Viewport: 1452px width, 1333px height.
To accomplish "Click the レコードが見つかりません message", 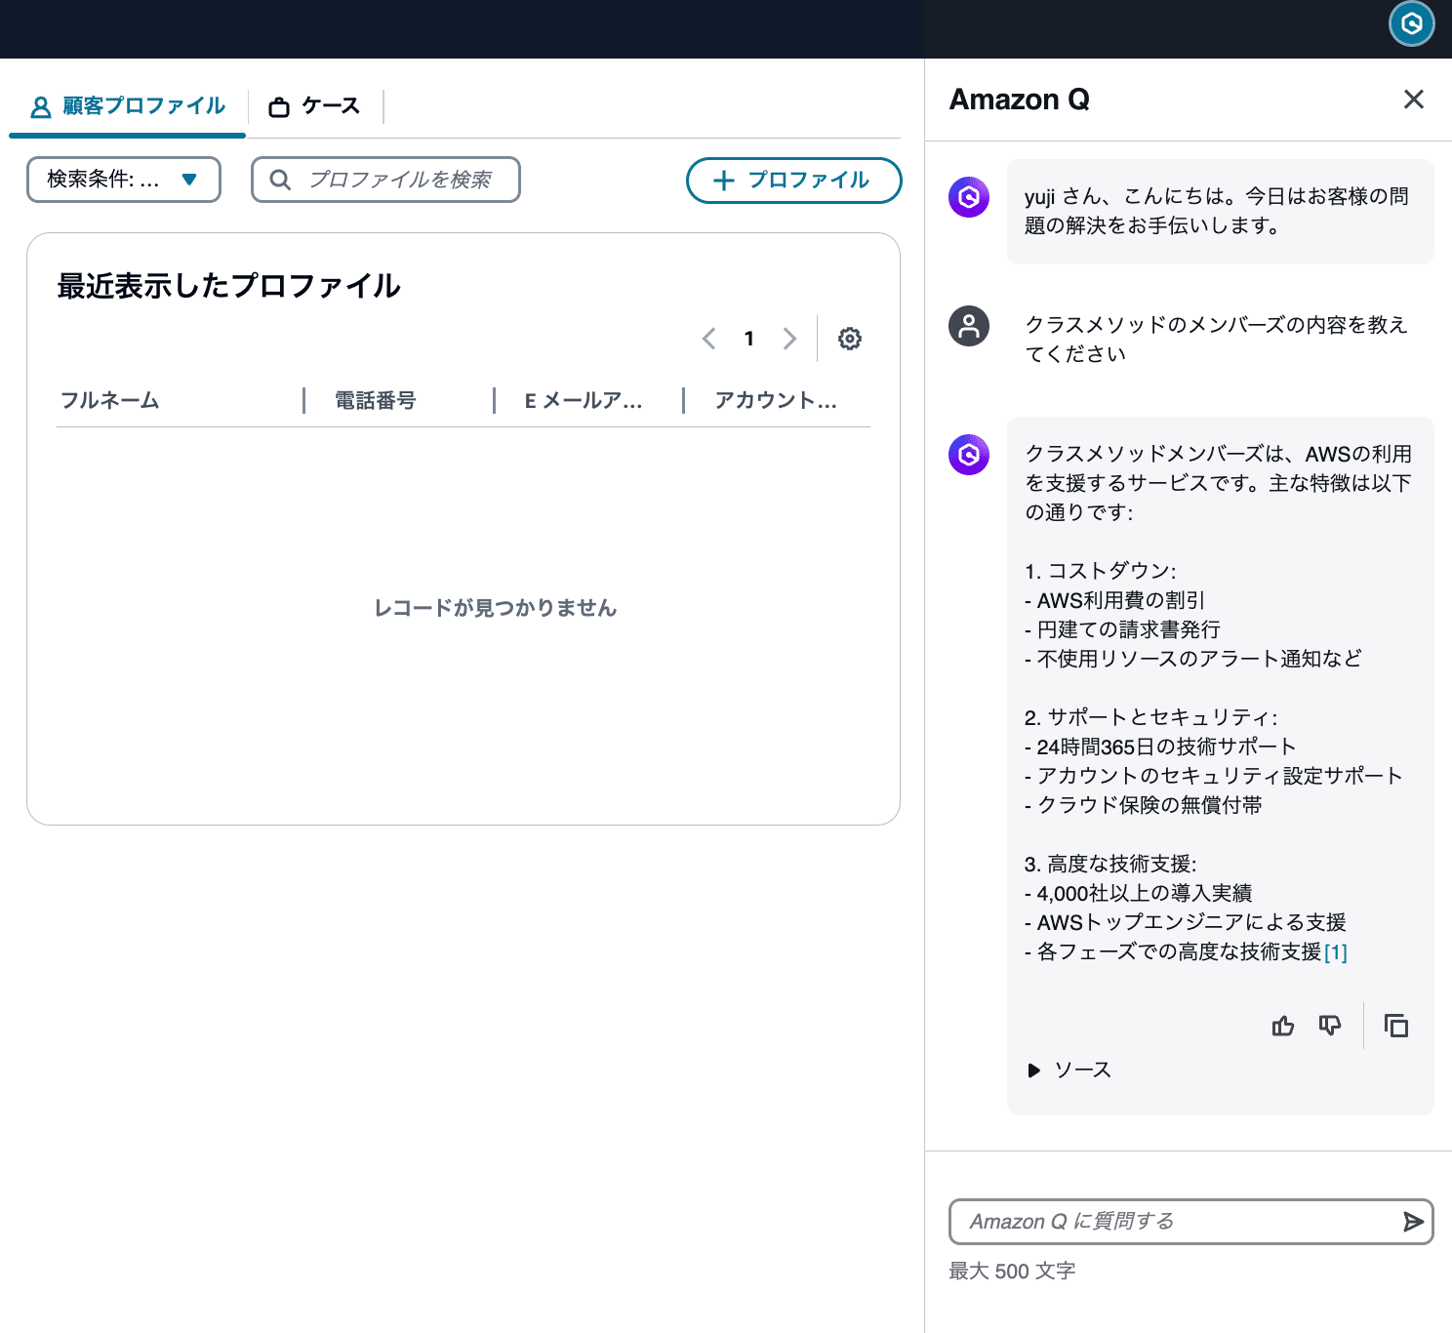I will (x=496, y=608).
